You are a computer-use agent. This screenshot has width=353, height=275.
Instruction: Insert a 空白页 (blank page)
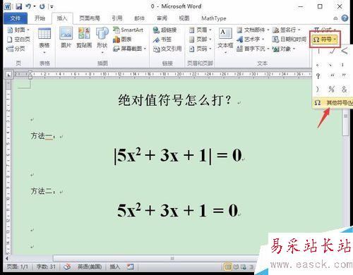(x=18, y=39)
